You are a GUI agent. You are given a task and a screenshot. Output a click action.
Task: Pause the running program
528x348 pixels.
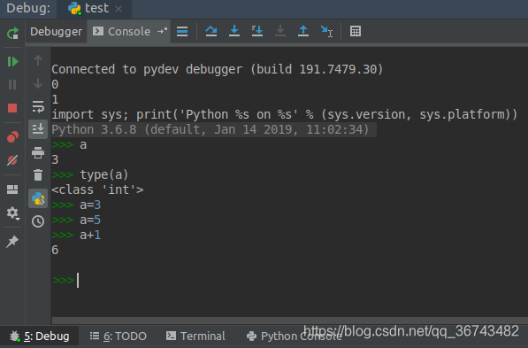tap(12, 84)
